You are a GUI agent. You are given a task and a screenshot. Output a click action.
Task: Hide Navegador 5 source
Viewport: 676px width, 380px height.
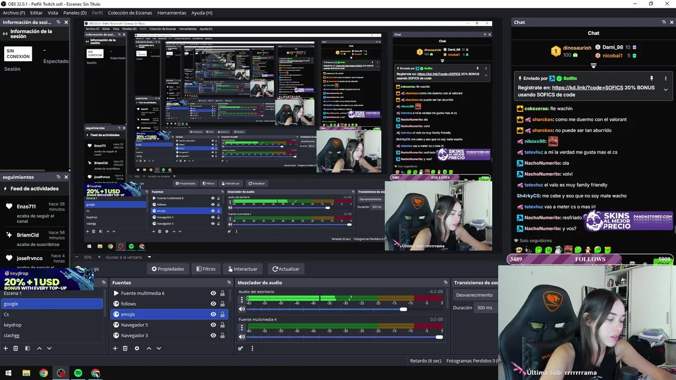tap(213, 325)
